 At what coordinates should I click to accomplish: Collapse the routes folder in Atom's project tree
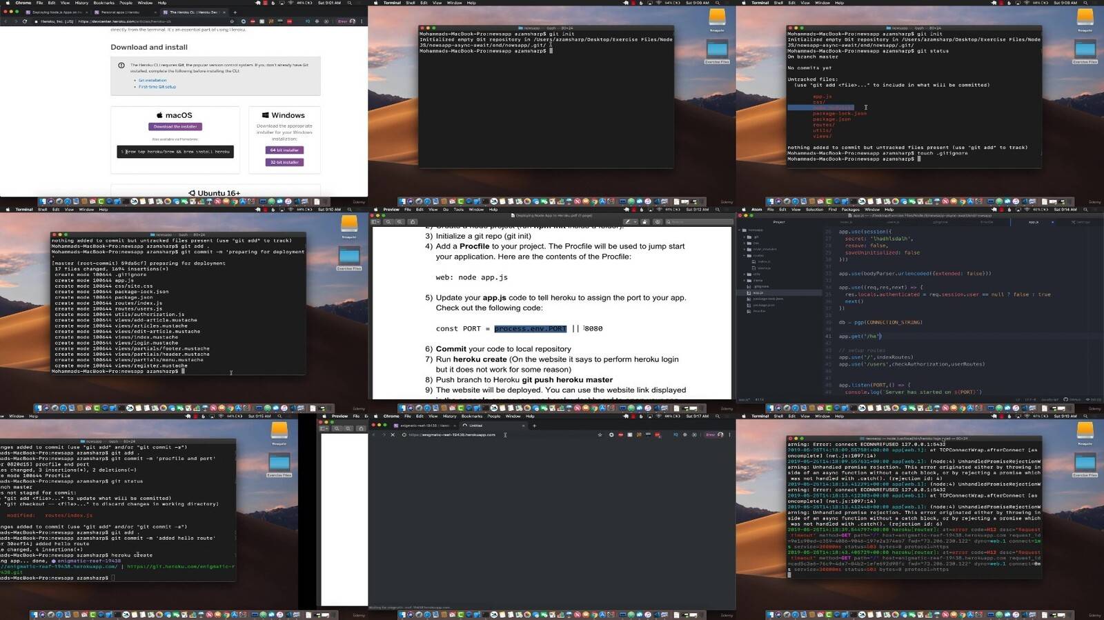click(744, 256)
